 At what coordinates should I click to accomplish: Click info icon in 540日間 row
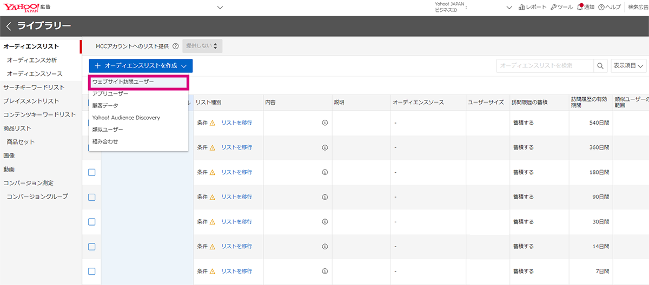tap(325, 123)
